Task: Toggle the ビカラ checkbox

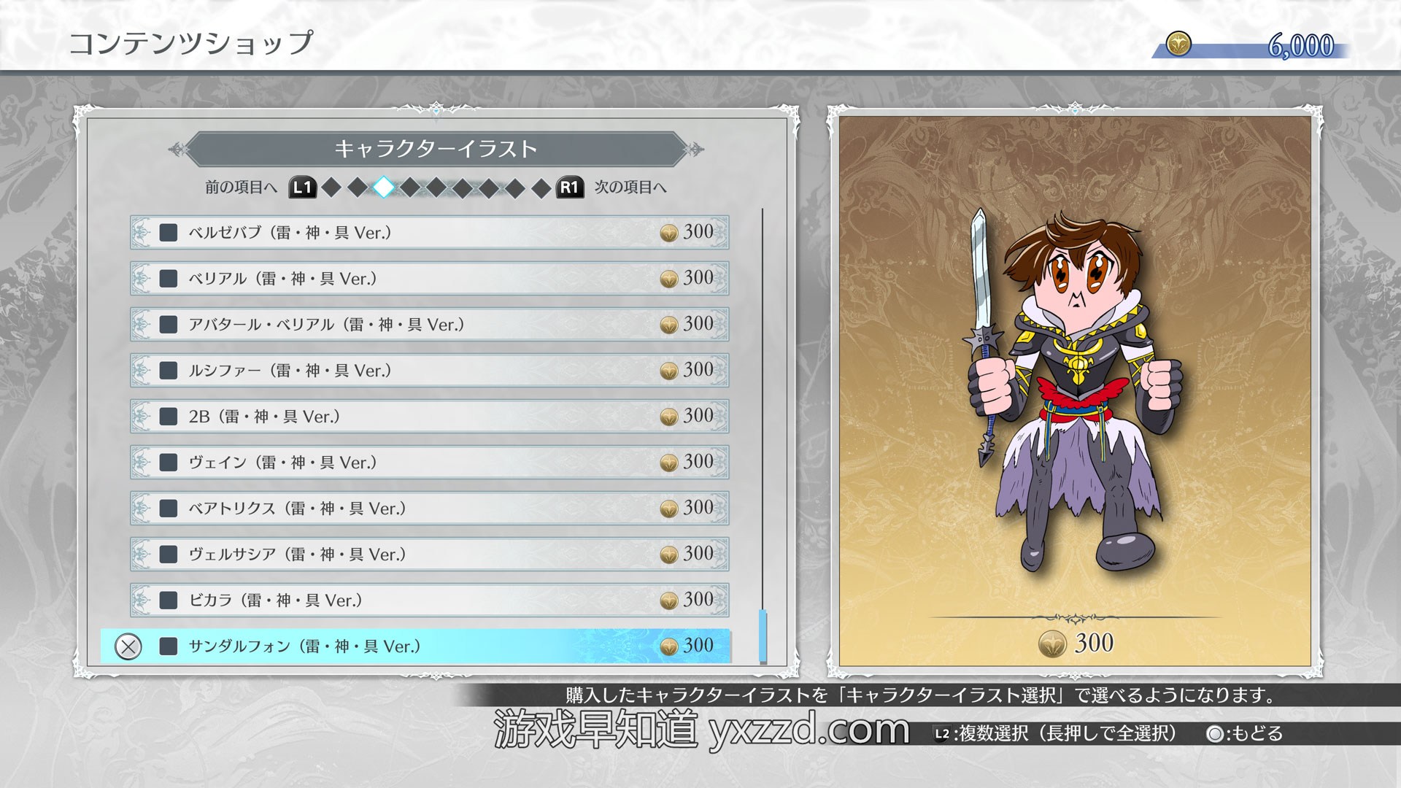Action: [169, 600]
